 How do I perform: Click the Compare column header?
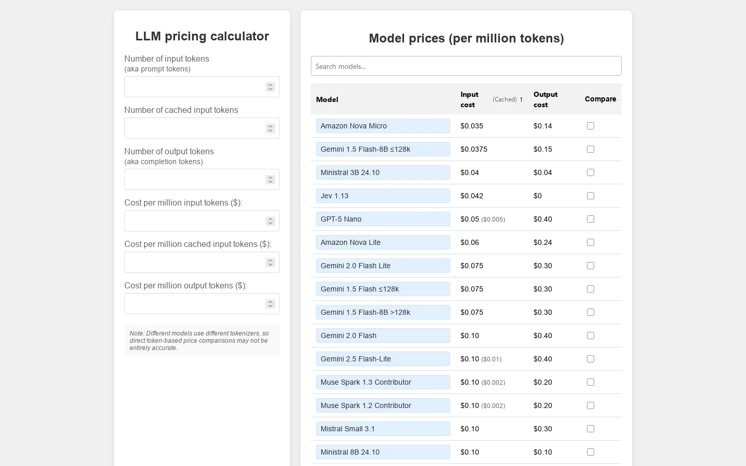coord(600,99)
